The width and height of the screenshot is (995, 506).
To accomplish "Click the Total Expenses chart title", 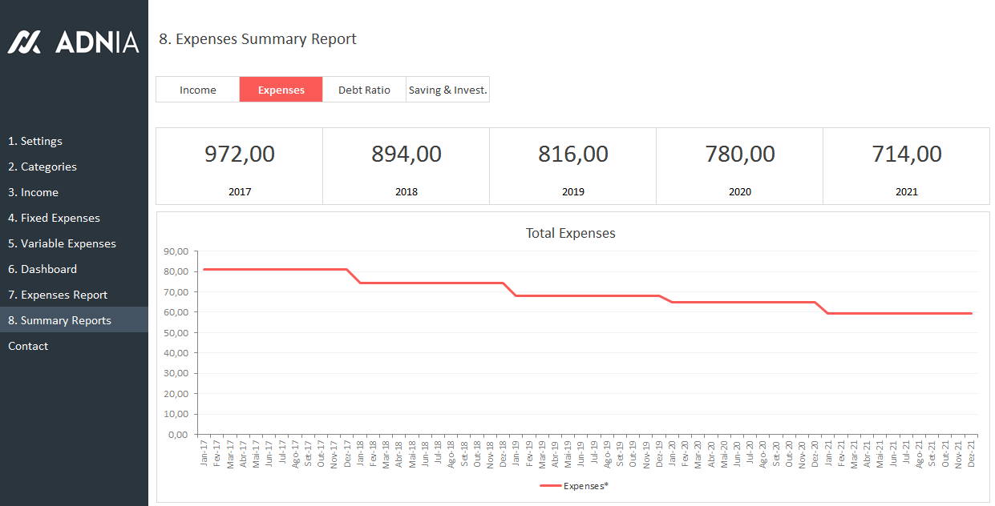I will pos(570,234).
